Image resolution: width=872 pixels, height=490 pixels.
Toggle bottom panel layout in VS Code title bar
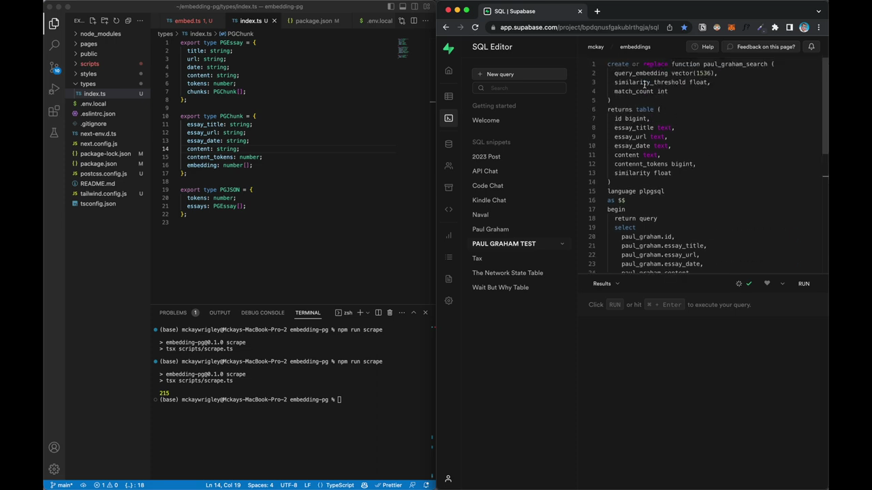point(403,6)
